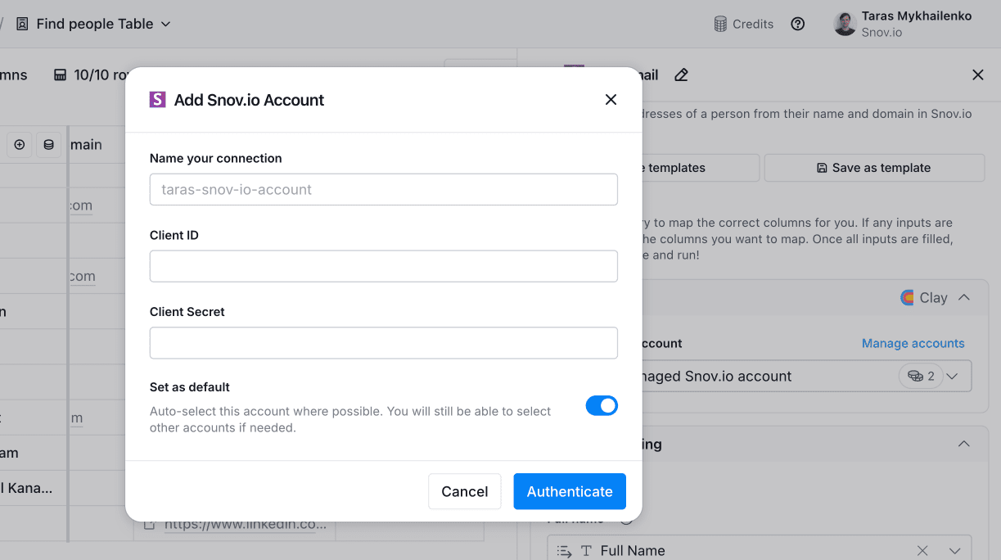This screenshot has width=1001, height=560.
Task: Close the Add Snov.io Account dialog
Action: point(611,100)
